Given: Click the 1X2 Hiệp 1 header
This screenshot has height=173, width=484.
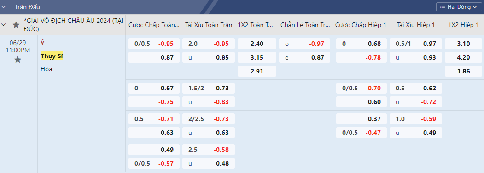Looking at the screenshot, I should tap(463, 25).
